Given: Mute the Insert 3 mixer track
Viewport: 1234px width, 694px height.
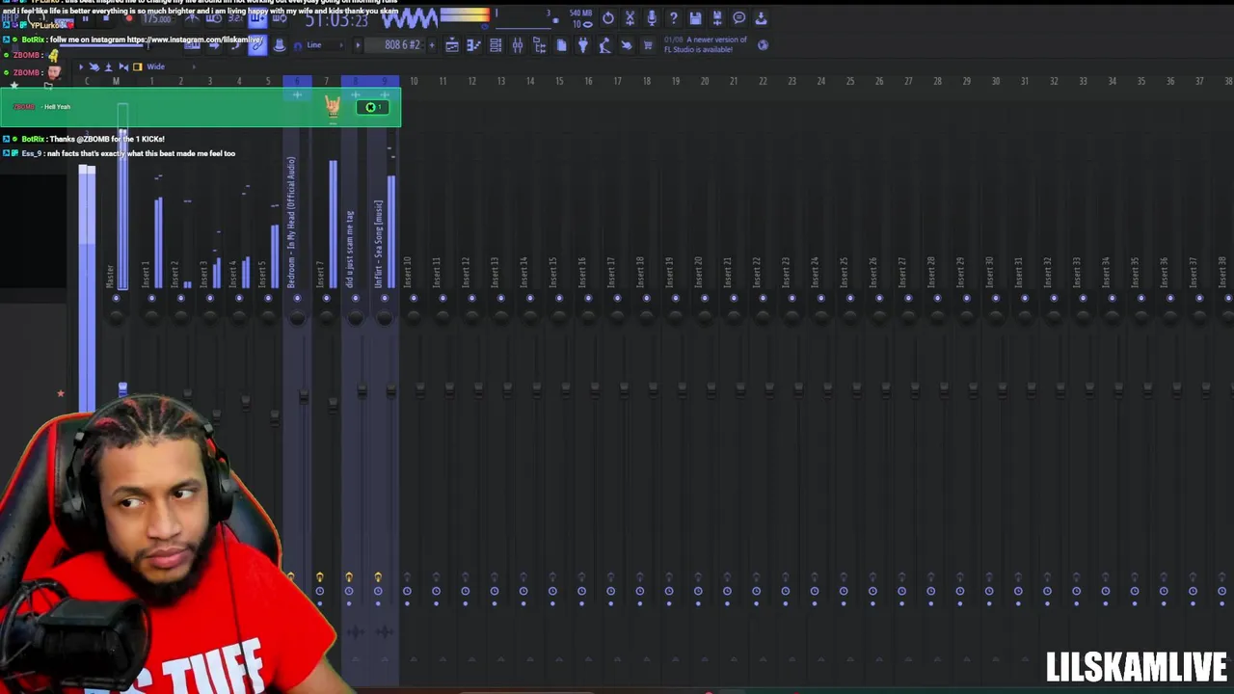Looking at the screenshot, I should (210, 298).
